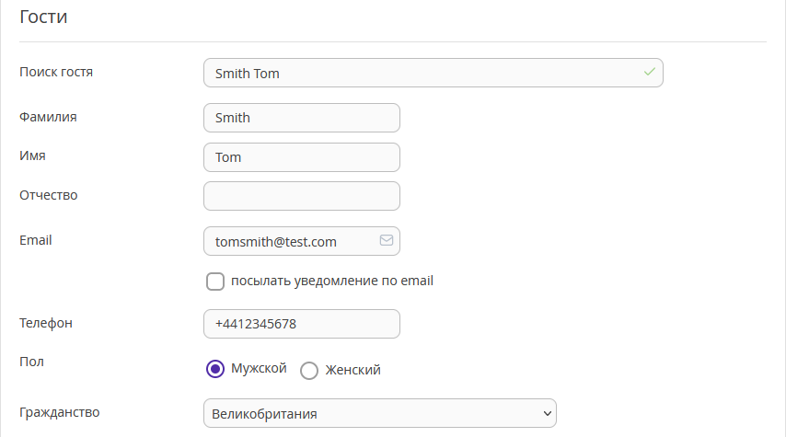786x437 pixels.
Task: Click the Телефон label text
Action: 46,323
